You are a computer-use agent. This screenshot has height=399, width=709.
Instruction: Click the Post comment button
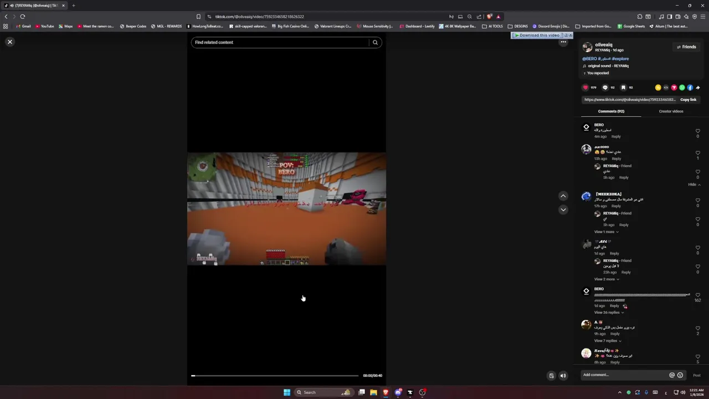click(697, 375)
